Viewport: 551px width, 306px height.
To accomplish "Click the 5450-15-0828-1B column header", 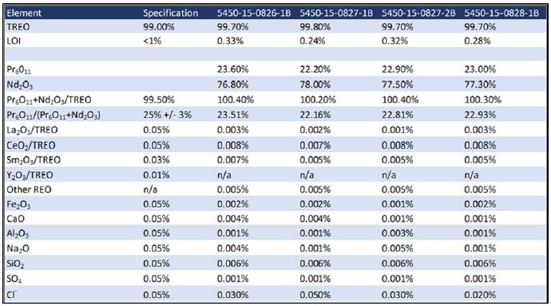I will click(x=501, y=14).
